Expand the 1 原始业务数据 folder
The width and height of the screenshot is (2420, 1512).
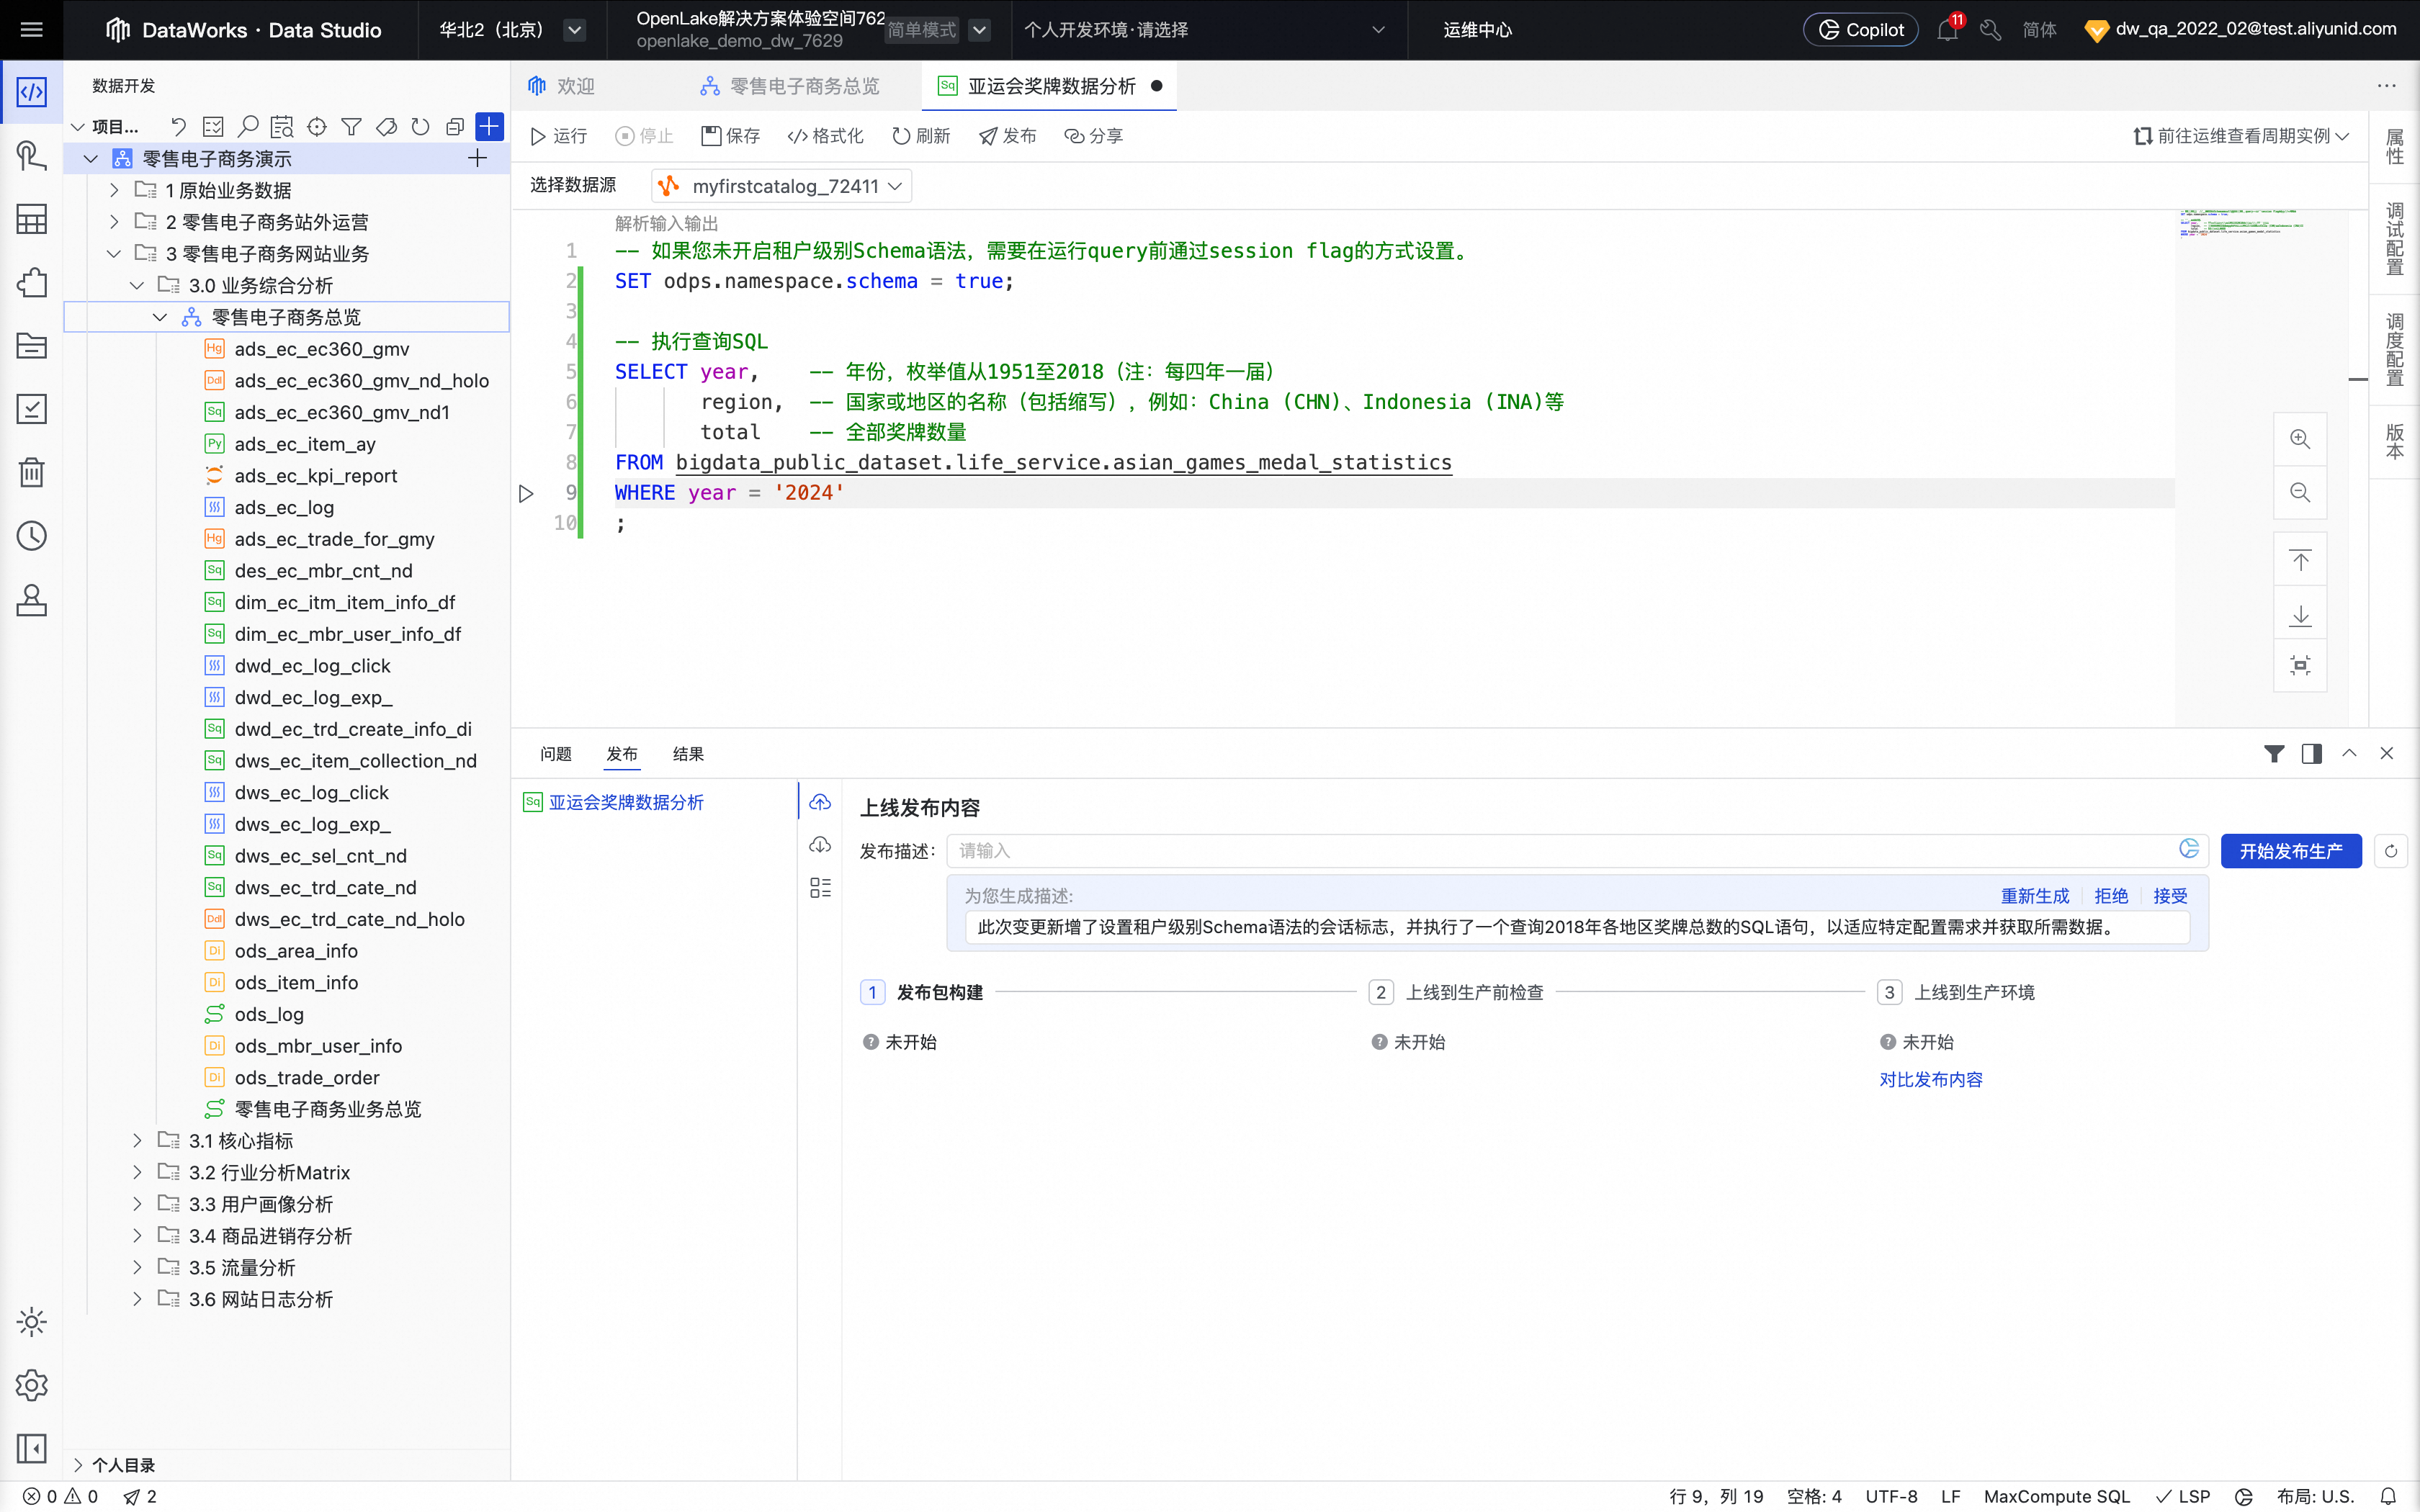pyautogui.click(x=114, y=189)
